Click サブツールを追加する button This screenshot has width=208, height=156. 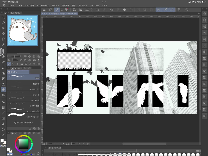pyautogui.click(x=23, y=122)
